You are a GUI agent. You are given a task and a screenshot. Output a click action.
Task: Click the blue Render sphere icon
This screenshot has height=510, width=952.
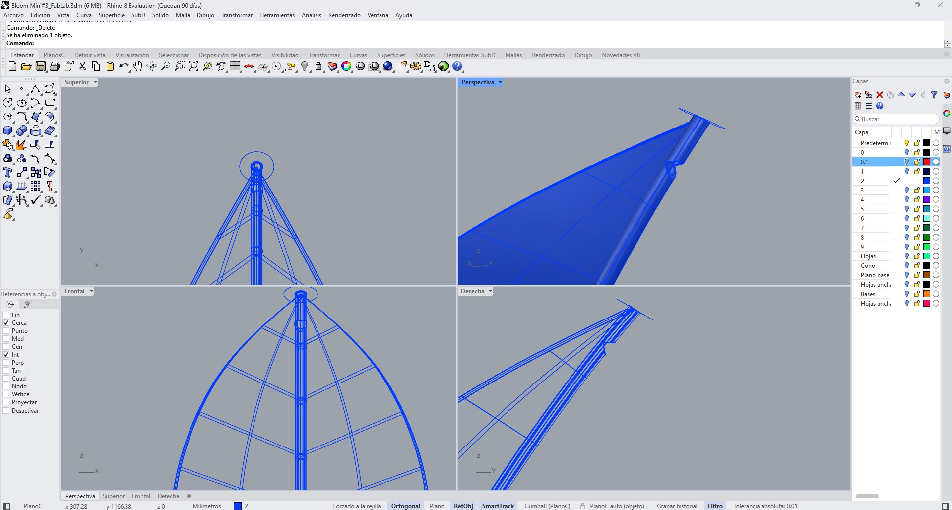pos(388,66)
